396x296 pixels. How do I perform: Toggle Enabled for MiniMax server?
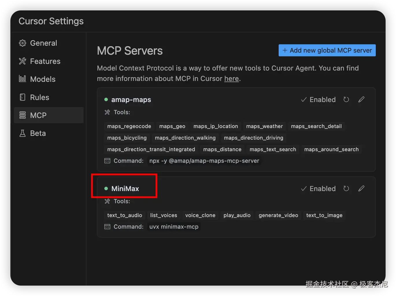(318, 189)
